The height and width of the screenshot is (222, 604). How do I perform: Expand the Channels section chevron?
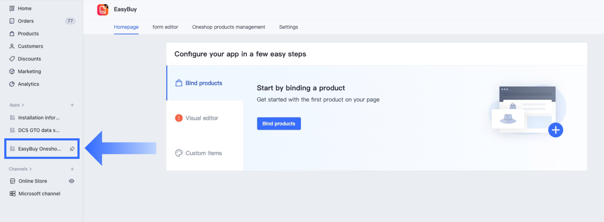[31, 169]
